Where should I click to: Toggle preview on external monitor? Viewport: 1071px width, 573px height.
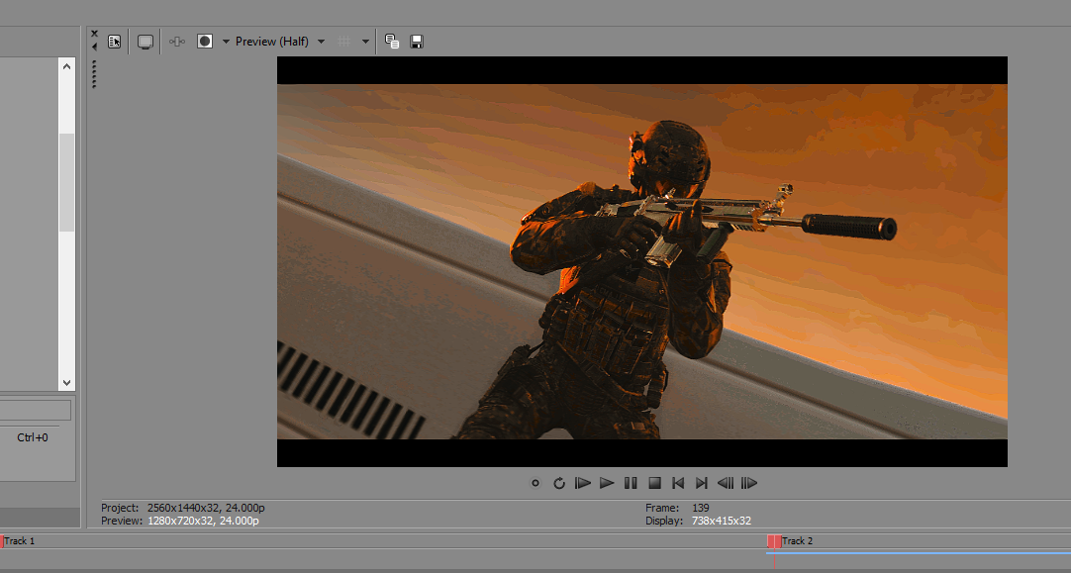[146, 42]
